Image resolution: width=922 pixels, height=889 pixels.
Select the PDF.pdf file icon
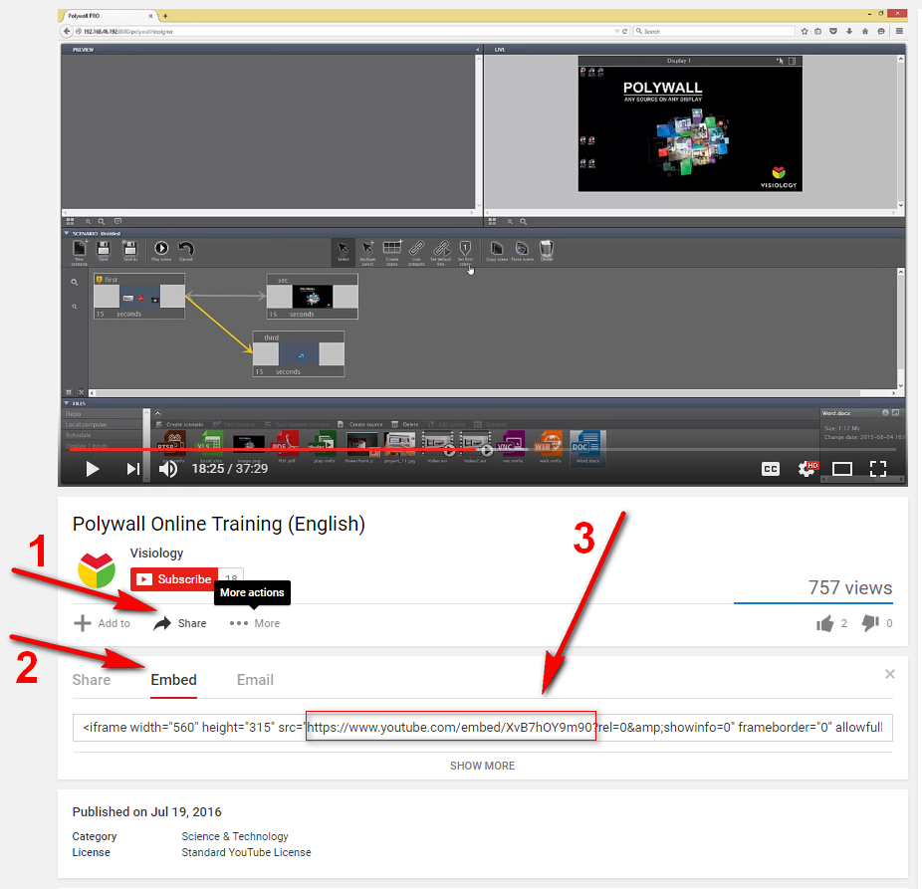coord(286,445)
